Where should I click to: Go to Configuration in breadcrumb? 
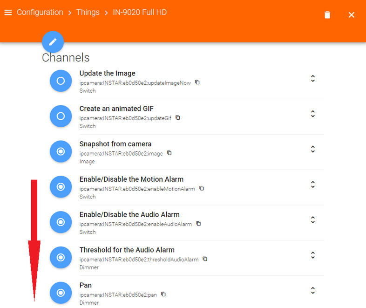click(x=40, y=13)
